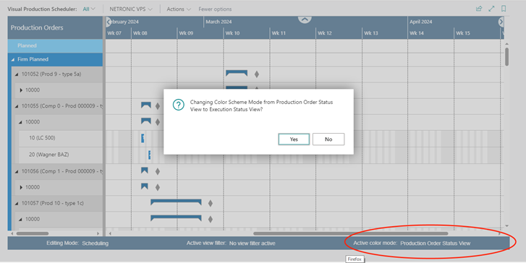Click the Wagner BAZ operation bar

coord(149,155)
